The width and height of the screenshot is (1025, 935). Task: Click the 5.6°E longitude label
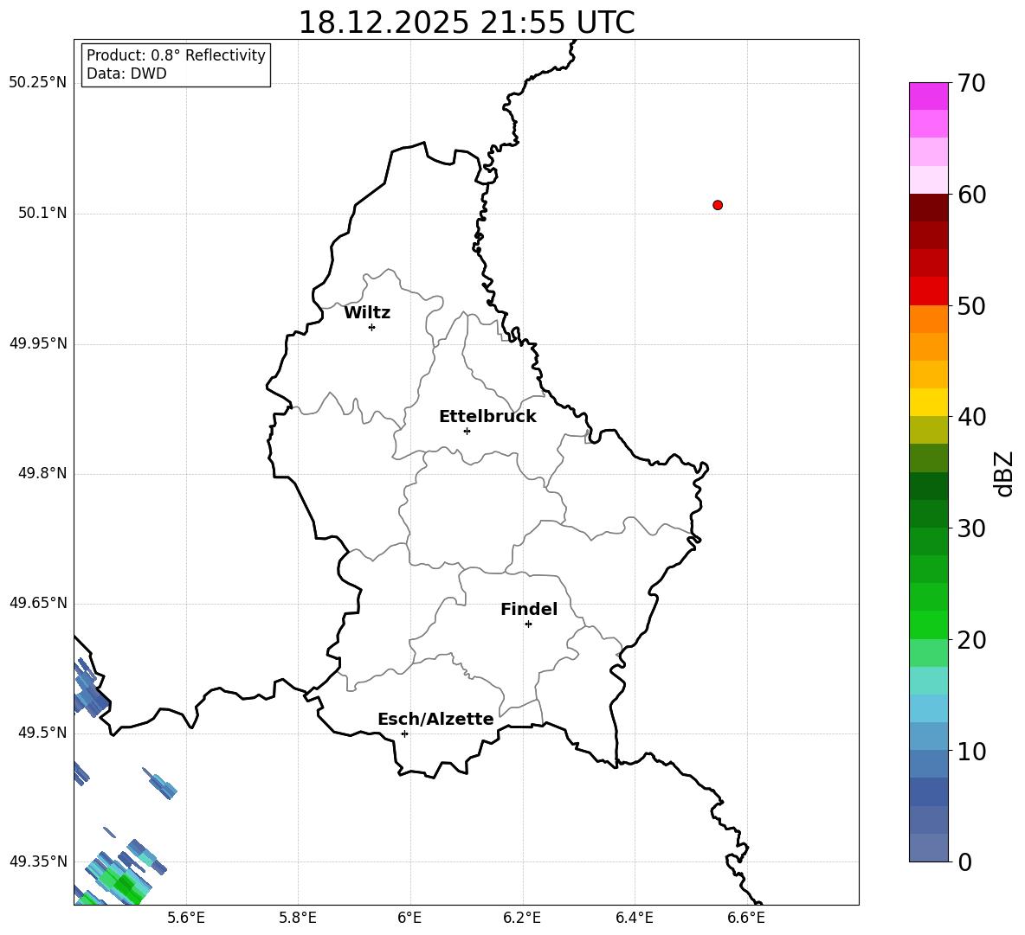coord(186,918)
